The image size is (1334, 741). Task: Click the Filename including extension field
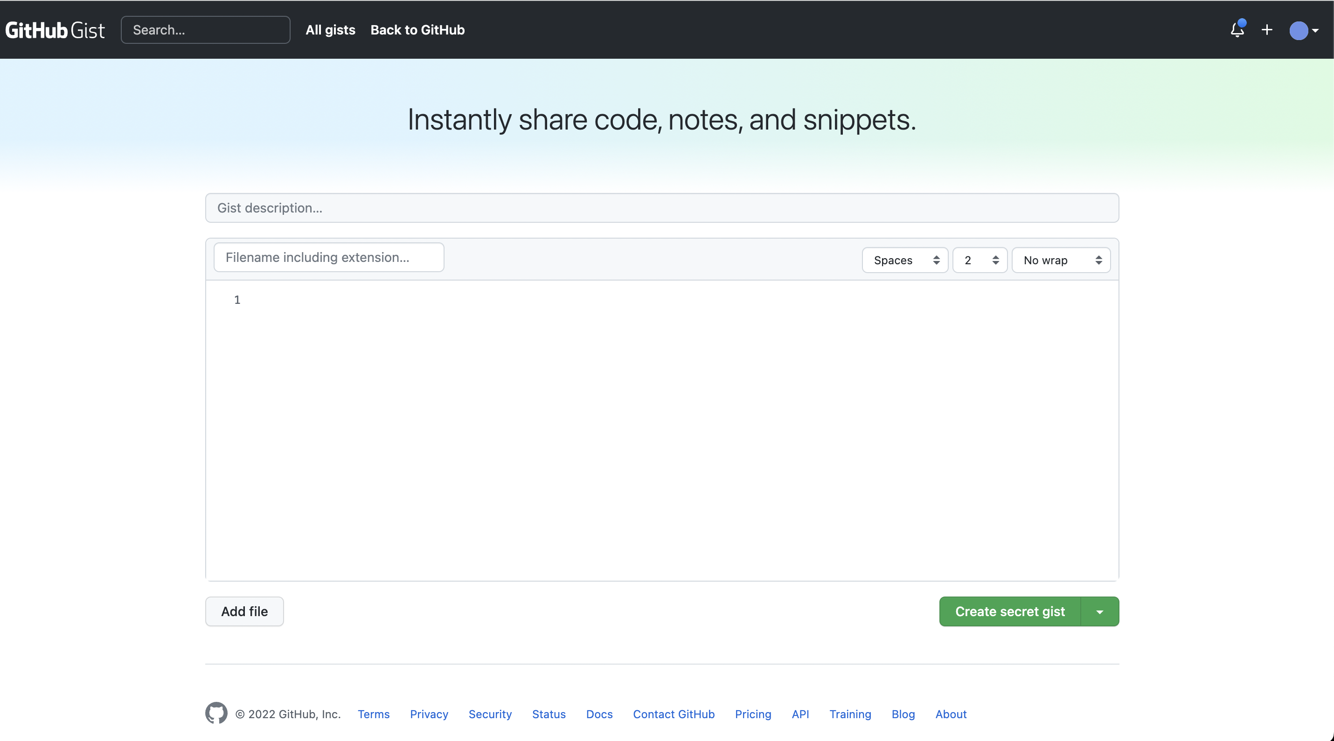tap(329, 257)
